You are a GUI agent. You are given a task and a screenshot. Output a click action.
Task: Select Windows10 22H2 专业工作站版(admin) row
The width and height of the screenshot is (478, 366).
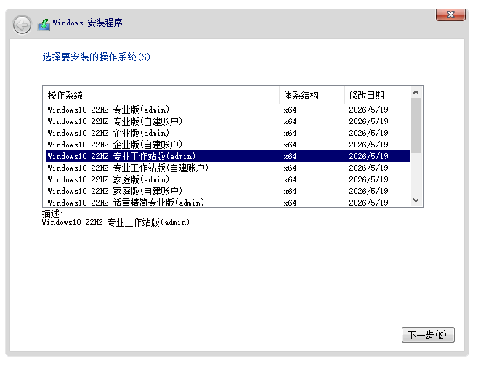pyautogui.click(x=228, y=156)
